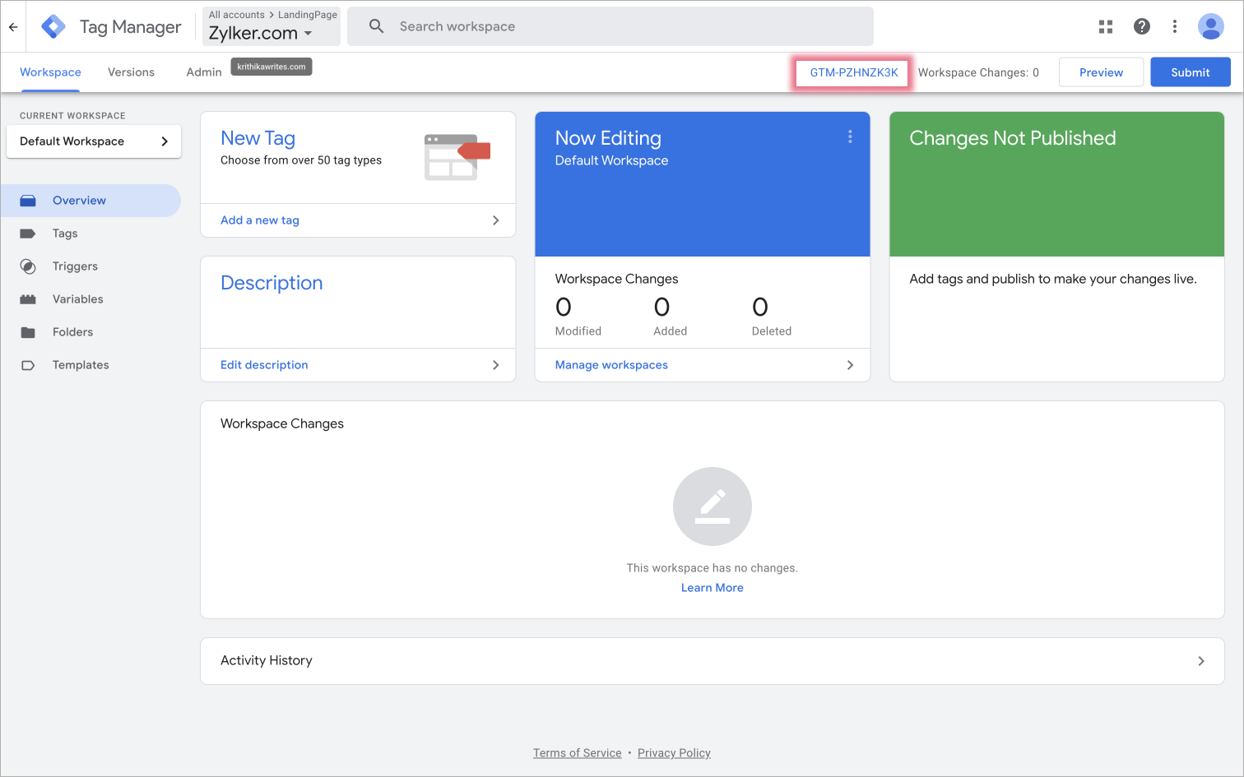Click the back arrow icon

[x=13, y=27]
